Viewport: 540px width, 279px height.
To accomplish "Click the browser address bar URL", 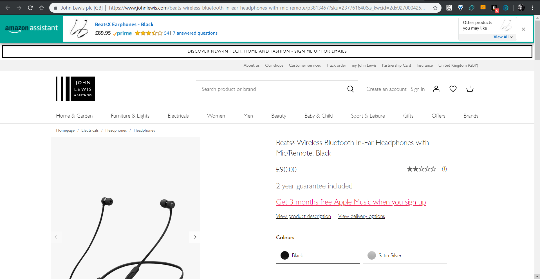I will point(267,8).
